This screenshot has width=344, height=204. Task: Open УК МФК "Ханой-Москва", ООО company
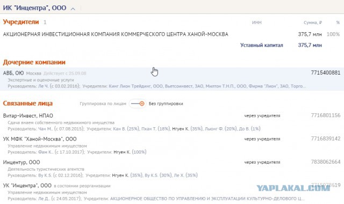pyautogui.click(x=40, y=139)
